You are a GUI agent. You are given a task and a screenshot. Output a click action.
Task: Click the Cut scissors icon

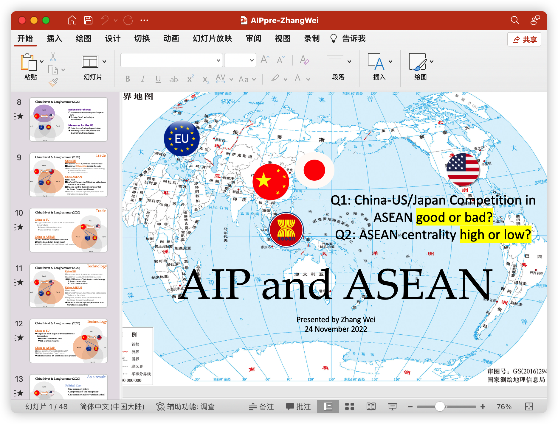coord(53,57)
